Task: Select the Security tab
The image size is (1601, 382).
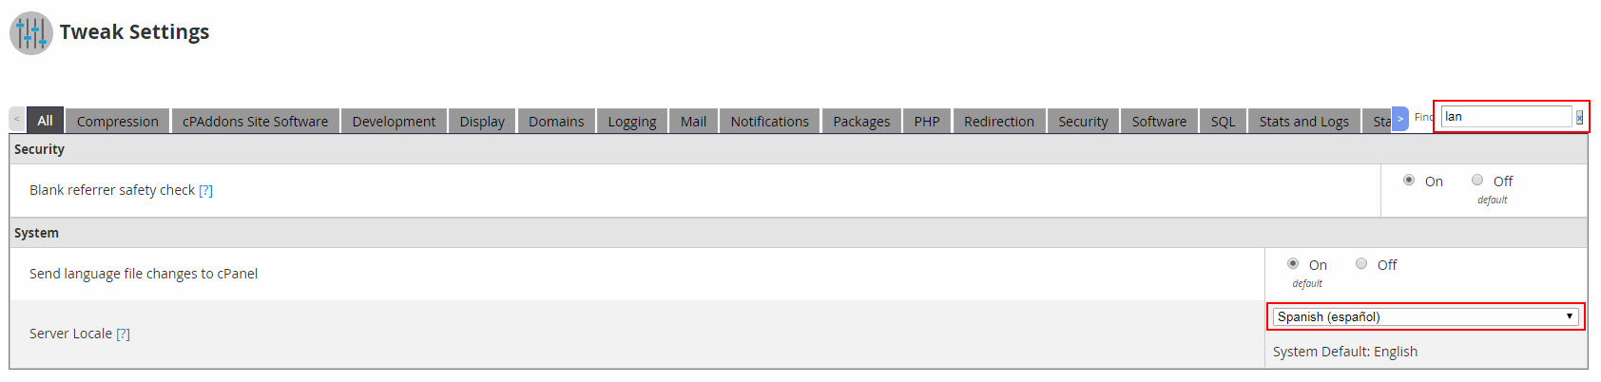Action: 1083,121
